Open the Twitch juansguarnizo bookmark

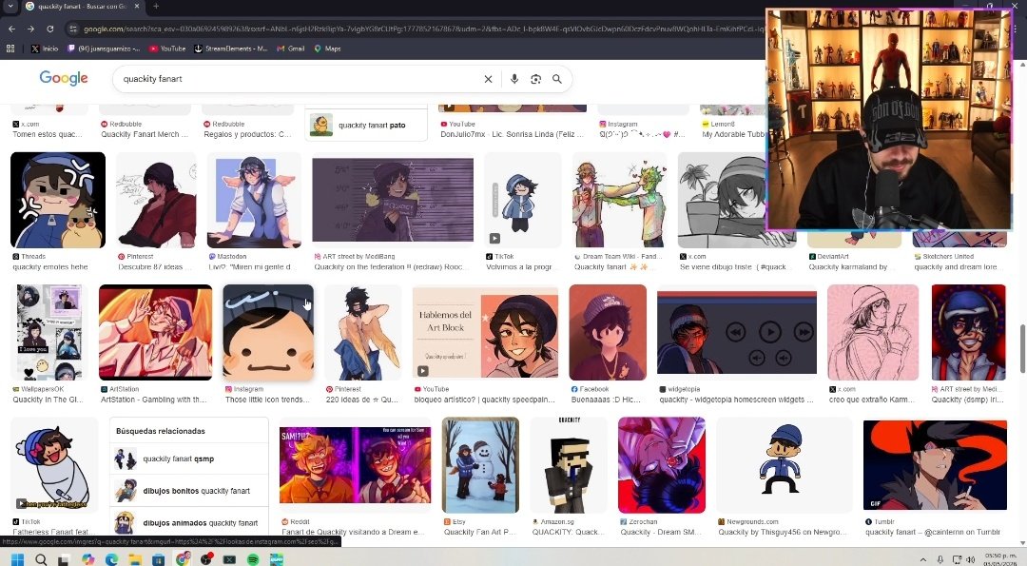(x=105, y=49)
